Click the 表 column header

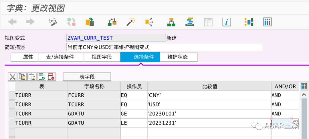41,86
